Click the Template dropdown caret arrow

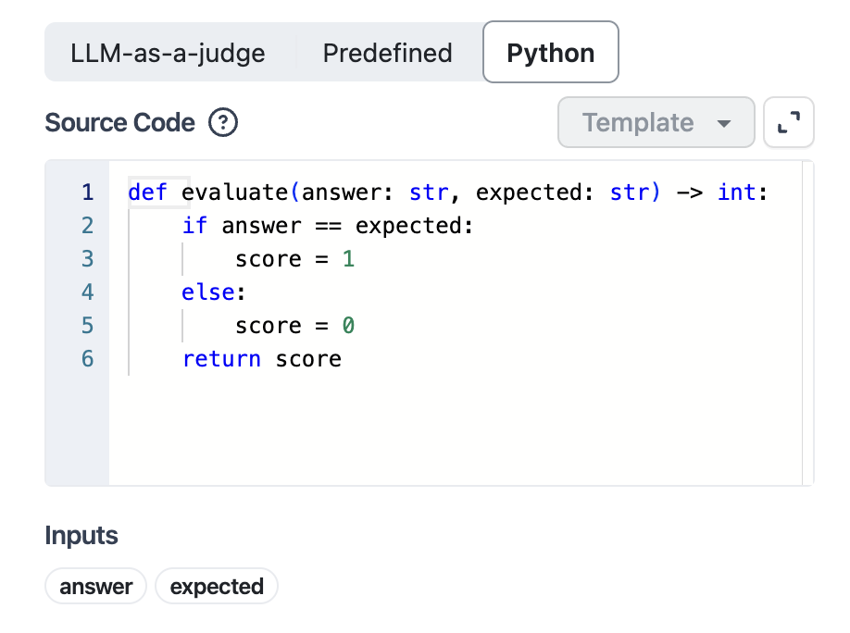[724, 124]
